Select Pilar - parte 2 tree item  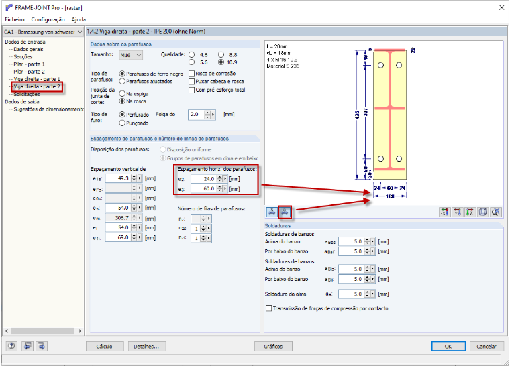29,72
